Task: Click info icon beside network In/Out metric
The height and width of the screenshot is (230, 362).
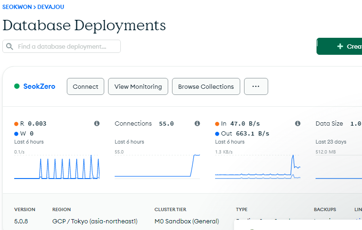Action: click(x=298, y=123)
